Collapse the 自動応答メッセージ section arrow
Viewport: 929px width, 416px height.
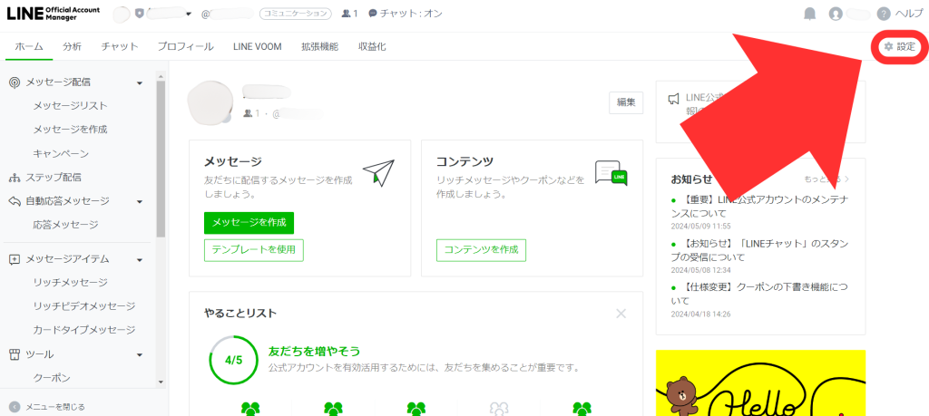(140, 202)
